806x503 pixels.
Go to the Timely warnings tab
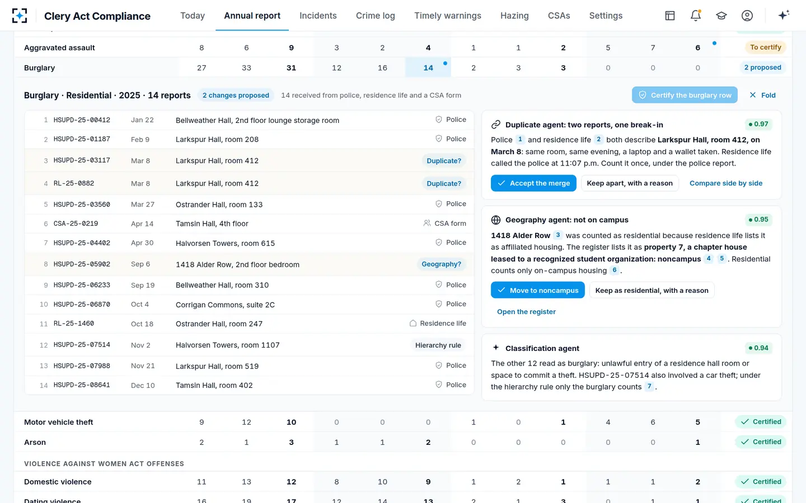coord(448,16)
